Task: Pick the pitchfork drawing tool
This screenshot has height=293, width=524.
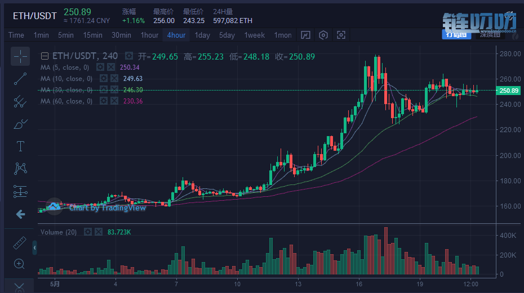Action: 21,102
